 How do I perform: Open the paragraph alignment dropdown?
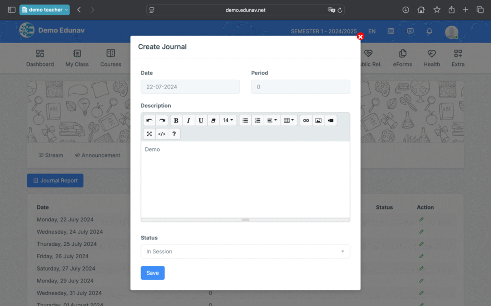click(272, 120)
